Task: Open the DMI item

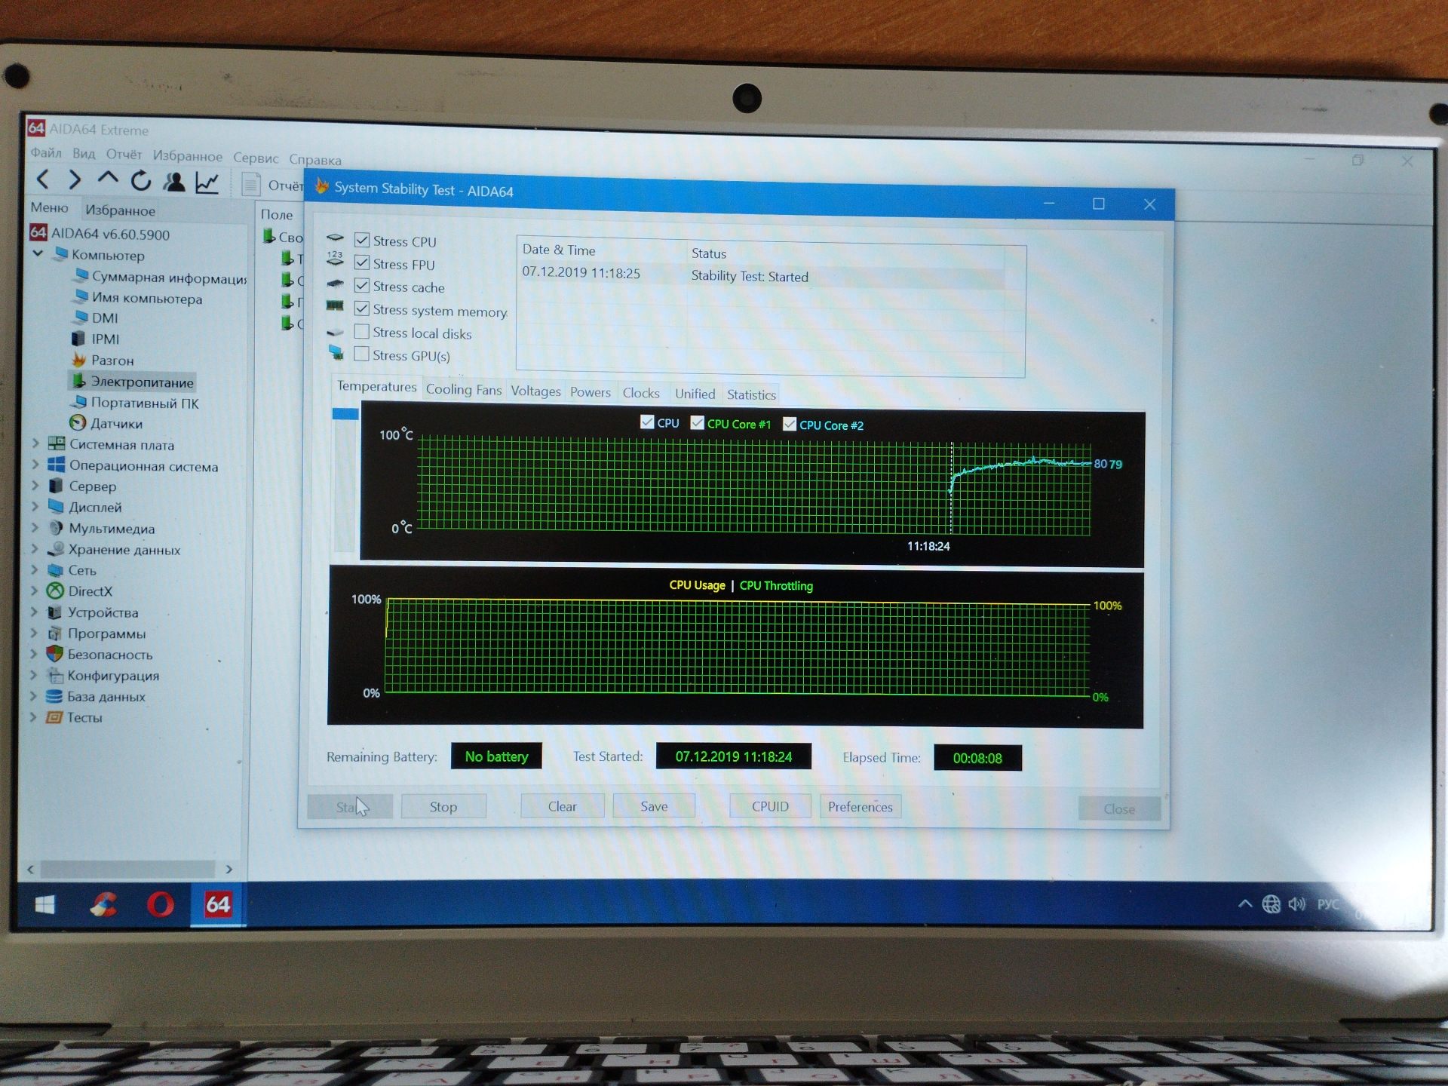Action: [x=95, y=318]
